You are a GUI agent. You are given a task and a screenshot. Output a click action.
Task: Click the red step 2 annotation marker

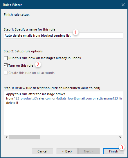point(38,64)
